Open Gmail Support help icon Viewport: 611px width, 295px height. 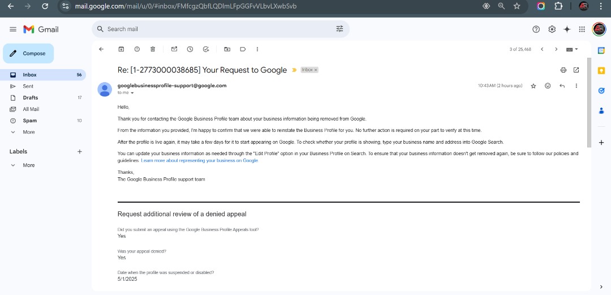click(536, 29)
